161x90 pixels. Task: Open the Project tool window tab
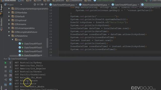coord(1,9)
